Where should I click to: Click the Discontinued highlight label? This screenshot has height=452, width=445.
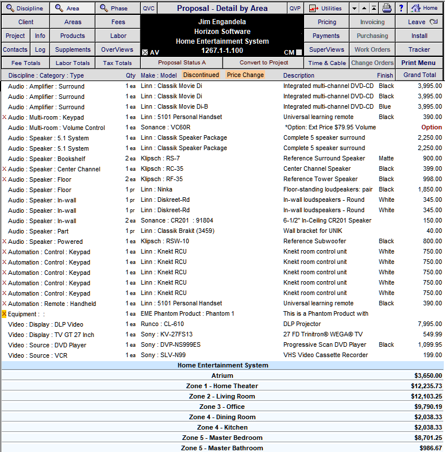201,75
